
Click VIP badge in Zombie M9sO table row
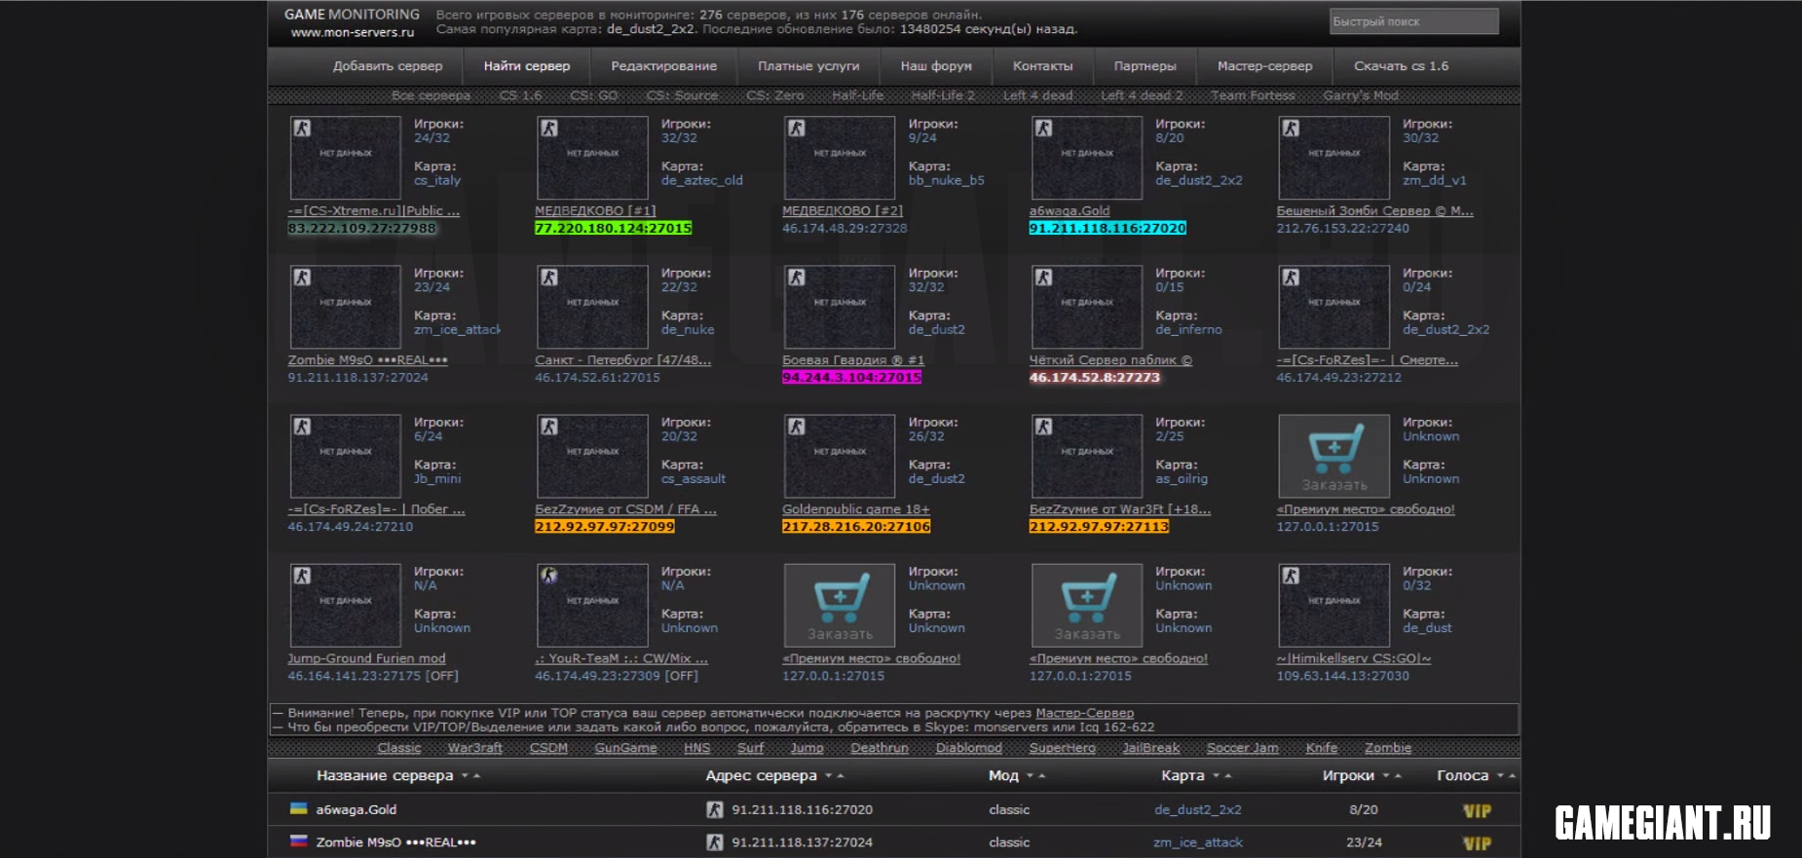coord(1477,843)
